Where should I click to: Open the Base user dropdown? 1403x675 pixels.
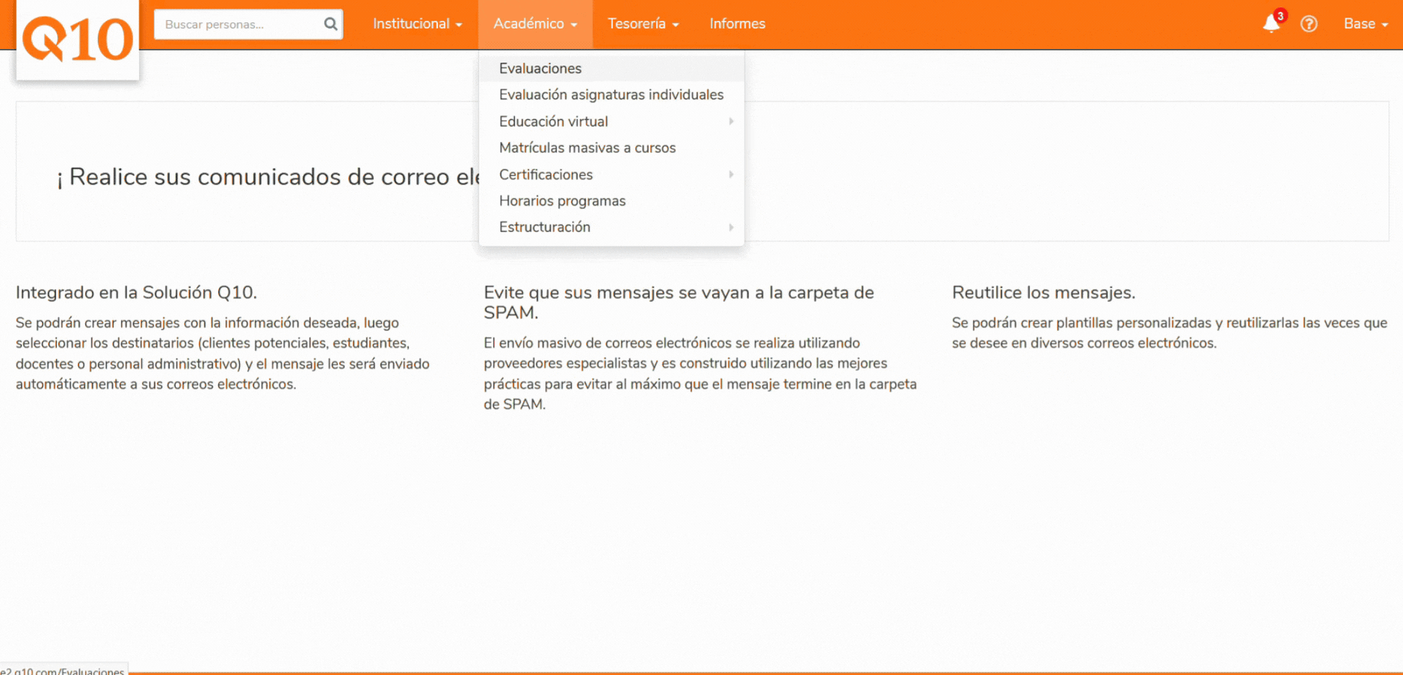pos(1366,24)
